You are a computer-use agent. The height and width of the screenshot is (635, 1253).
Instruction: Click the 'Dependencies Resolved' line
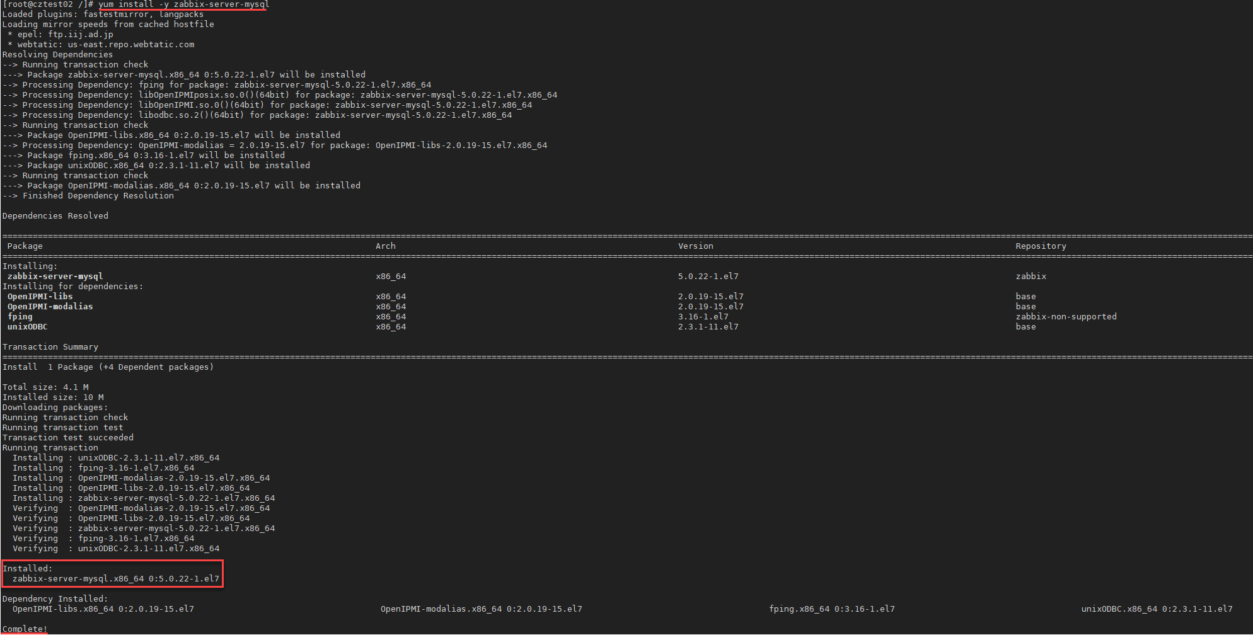pos(55,215)
